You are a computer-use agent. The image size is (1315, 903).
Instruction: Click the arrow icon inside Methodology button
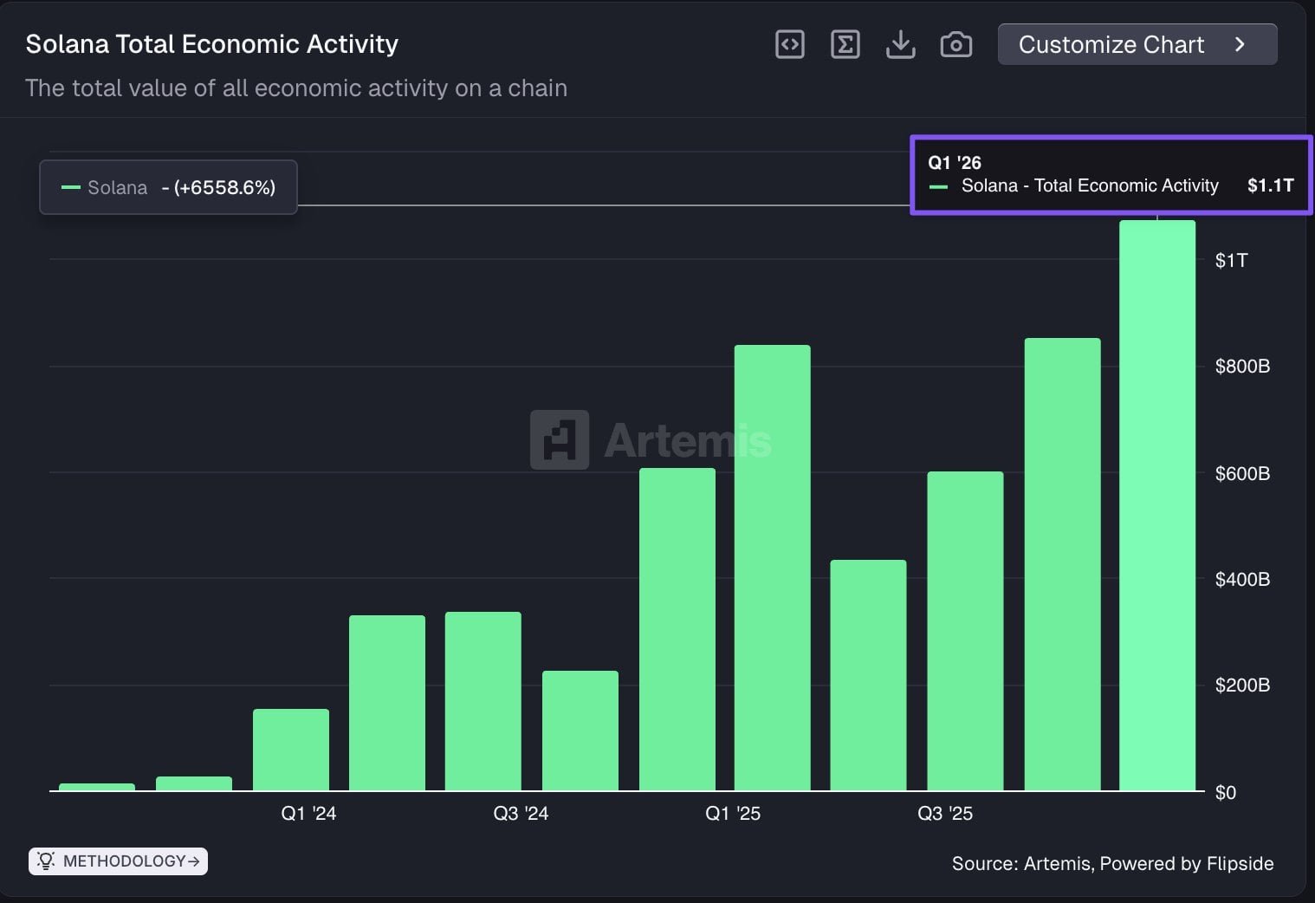coord(192,861)
